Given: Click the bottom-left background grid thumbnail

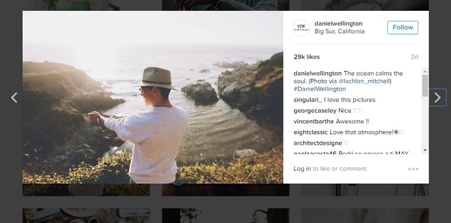Looking at the screenshot, I should tap(86, 216).
